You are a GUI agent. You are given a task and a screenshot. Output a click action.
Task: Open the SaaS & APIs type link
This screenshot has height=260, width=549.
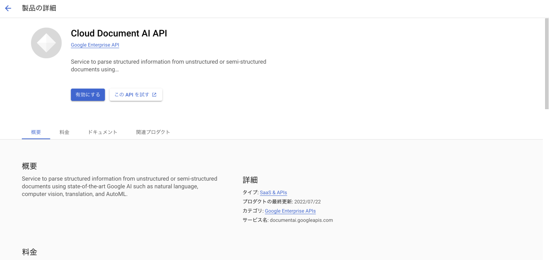point(273,192)
